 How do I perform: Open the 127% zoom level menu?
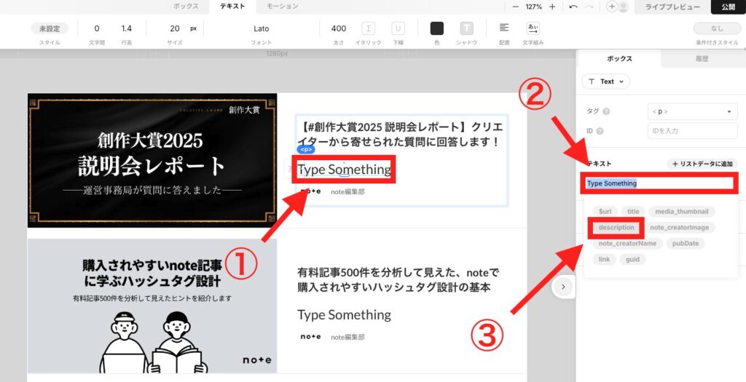coord(534,7)
